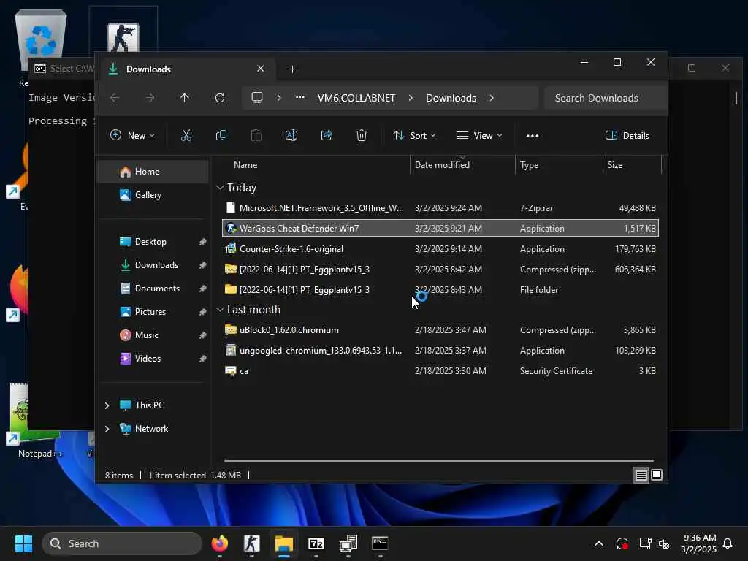This screenshot has width=748, height=561.
Task: Collapse the Last month group
Action: click(220, 310)
